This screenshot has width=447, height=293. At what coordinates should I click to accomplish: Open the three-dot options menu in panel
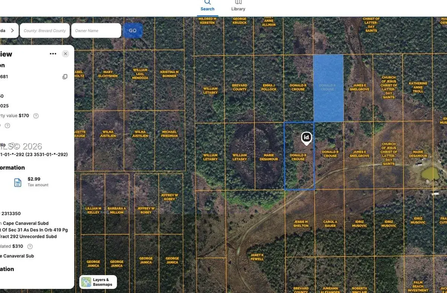point(53,54)
